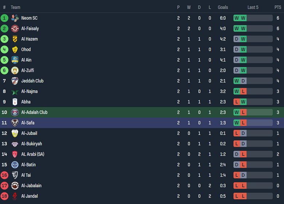284x204 pixels.
Task: Click the Al Jandal red logo
Action: 15,196
